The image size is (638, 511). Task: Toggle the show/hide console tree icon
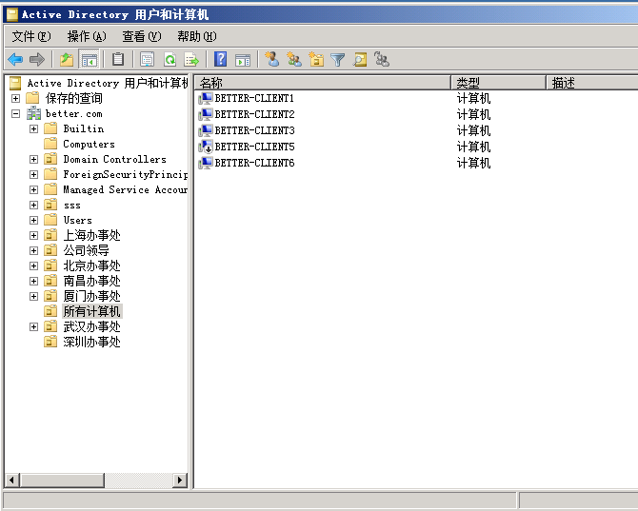point(90,60)
